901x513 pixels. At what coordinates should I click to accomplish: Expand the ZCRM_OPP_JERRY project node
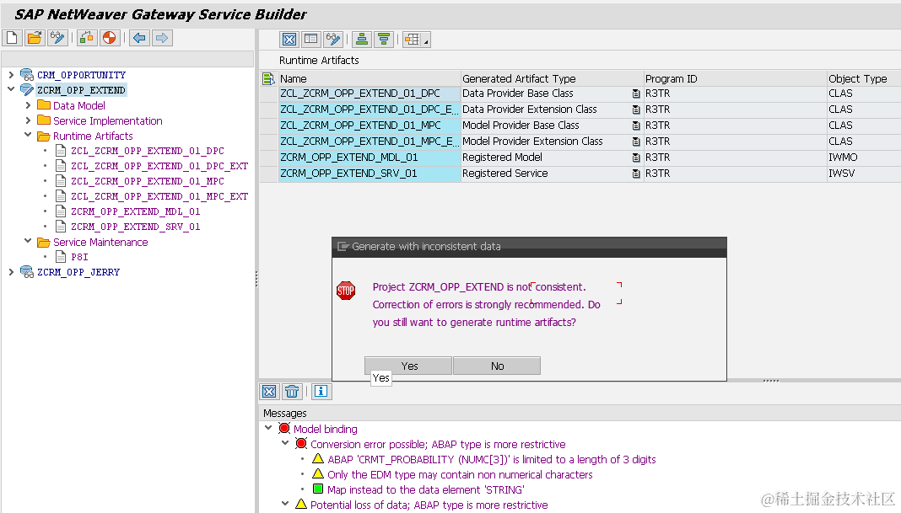click(11, 272)
